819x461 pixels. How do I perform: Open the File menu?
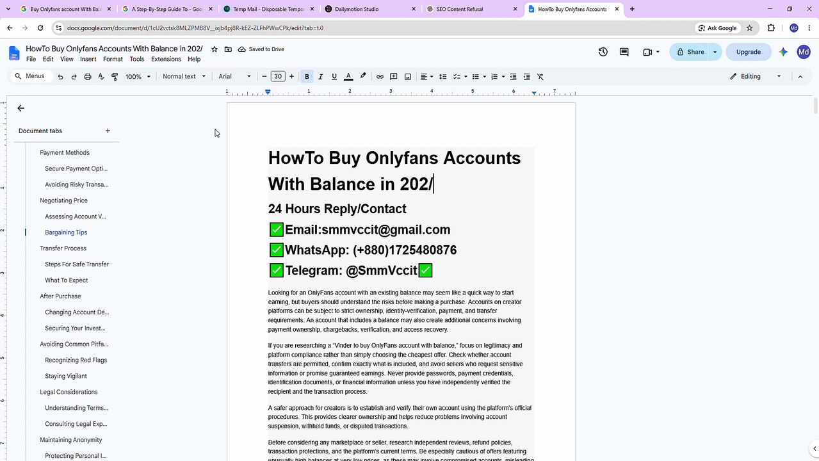31,59
